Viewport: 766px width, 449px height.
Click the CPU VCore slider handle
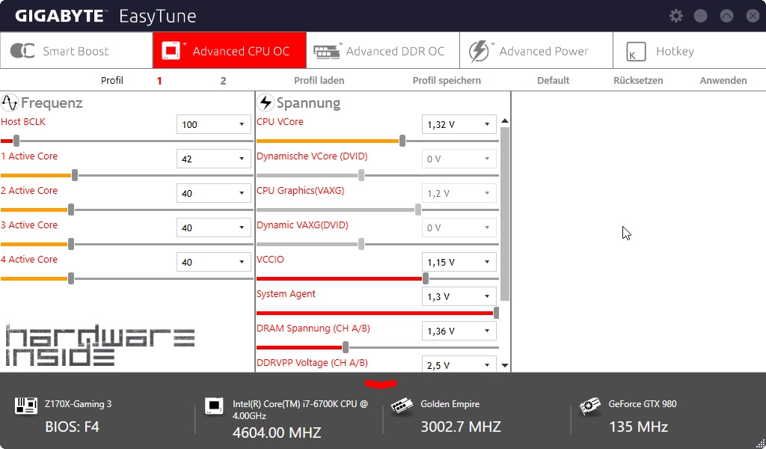coord(402,141)
